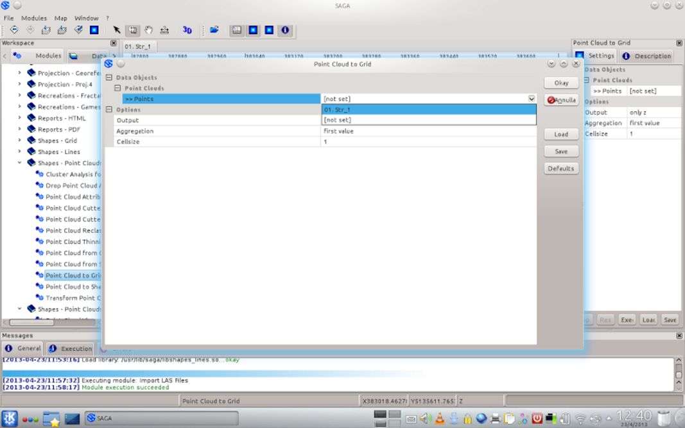The height and width of the screenshot is (428, 685).
Task: Collapse the Point Clouds subsection in dialog
Action: [x=118, y=88]
